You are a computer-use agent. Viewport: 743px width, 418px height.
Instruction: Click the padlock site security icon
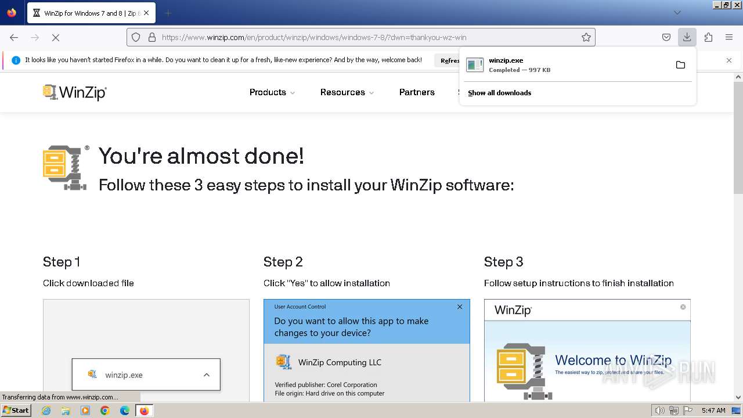pyautogui.click(x=152, y=37)
